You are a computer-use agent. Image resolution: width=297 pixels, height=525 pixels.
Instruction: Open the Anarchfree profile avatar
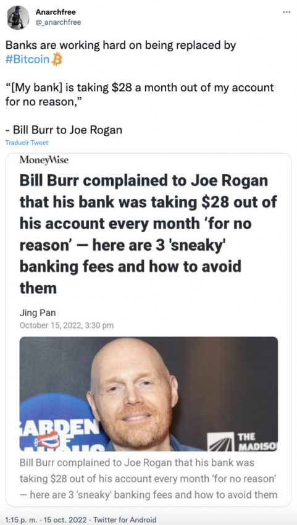pos(18,17)
